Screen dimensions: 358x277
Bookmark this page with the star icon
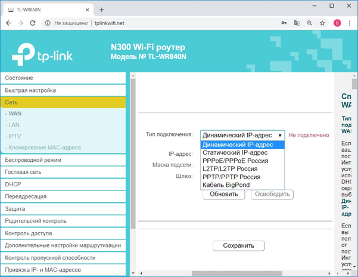(322, 23)
